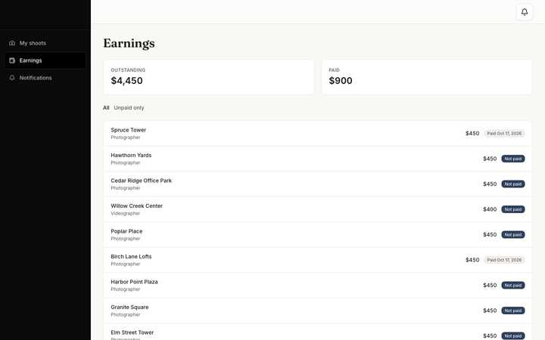The image size is (545, 340).
Task: Click Not paid badge for Willow Creek Center
Action: pyautogui.click(x=513, y=209)
